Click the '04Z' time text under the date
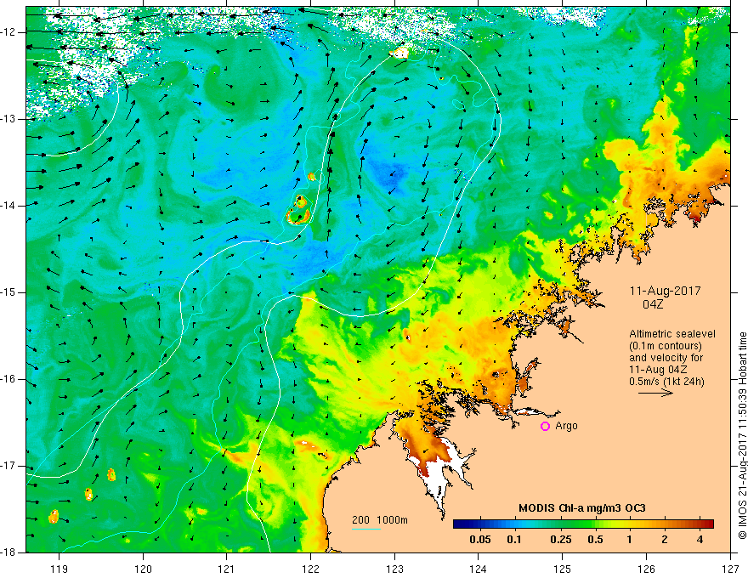 click(653, 304)
